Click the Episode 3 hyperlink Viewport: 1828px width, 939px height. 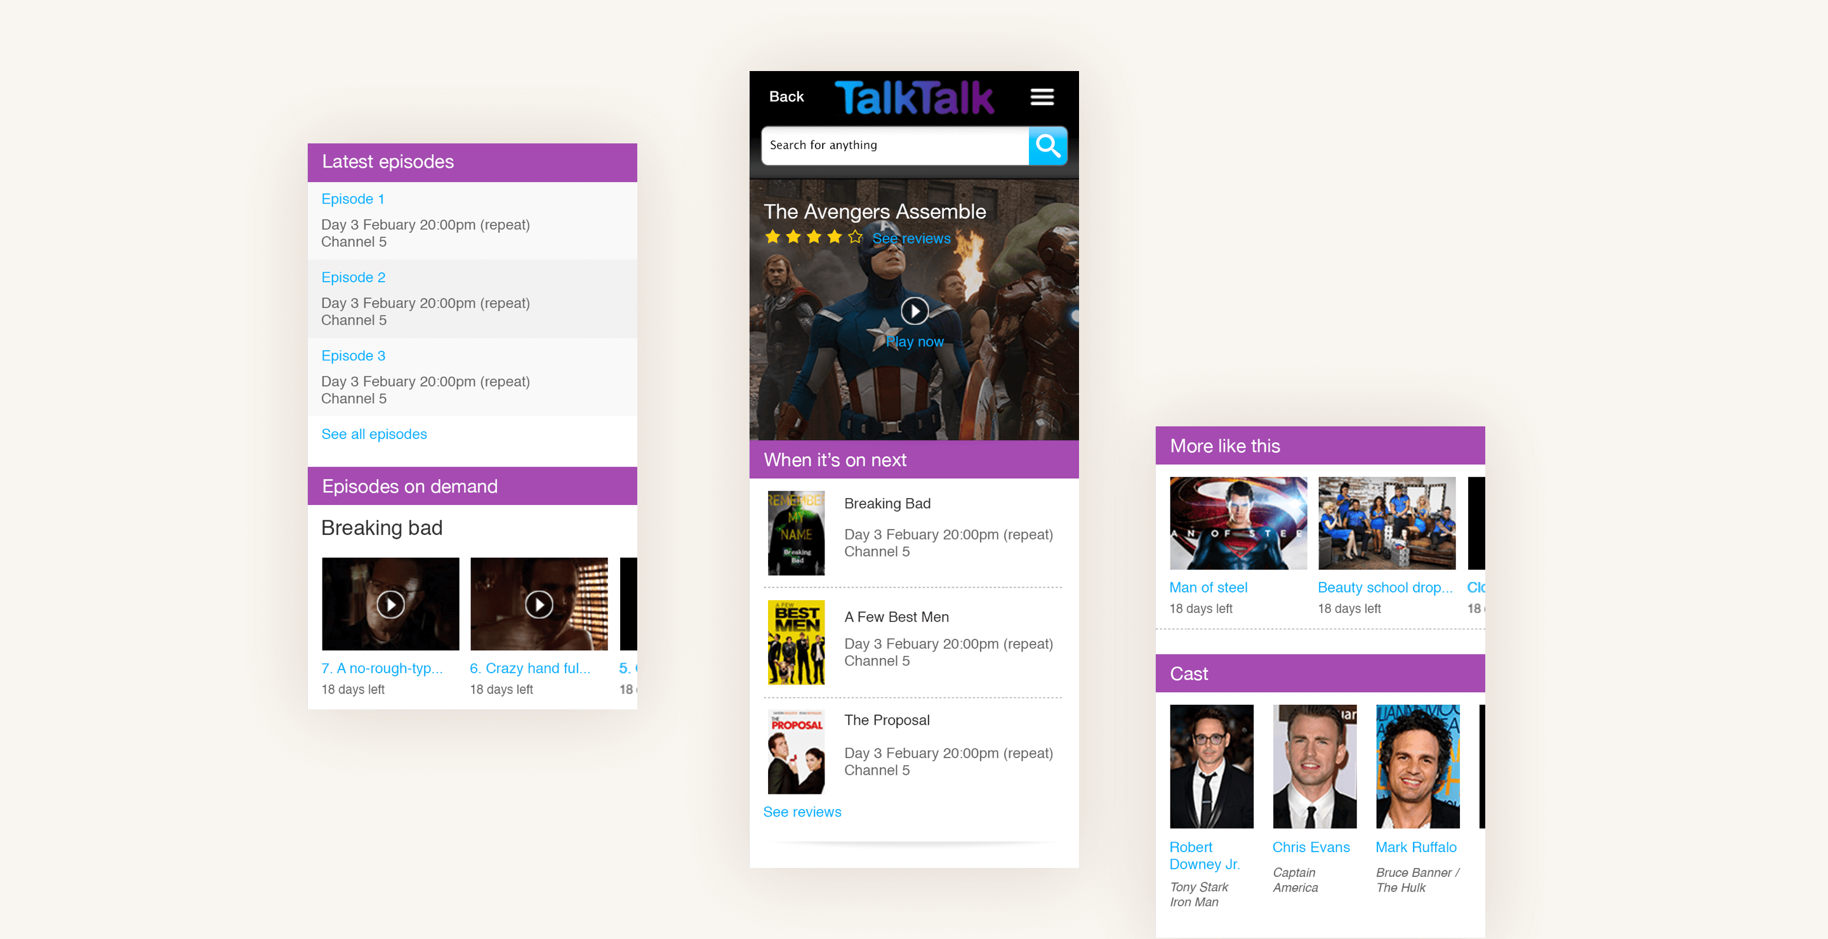[x=352, y=356]
